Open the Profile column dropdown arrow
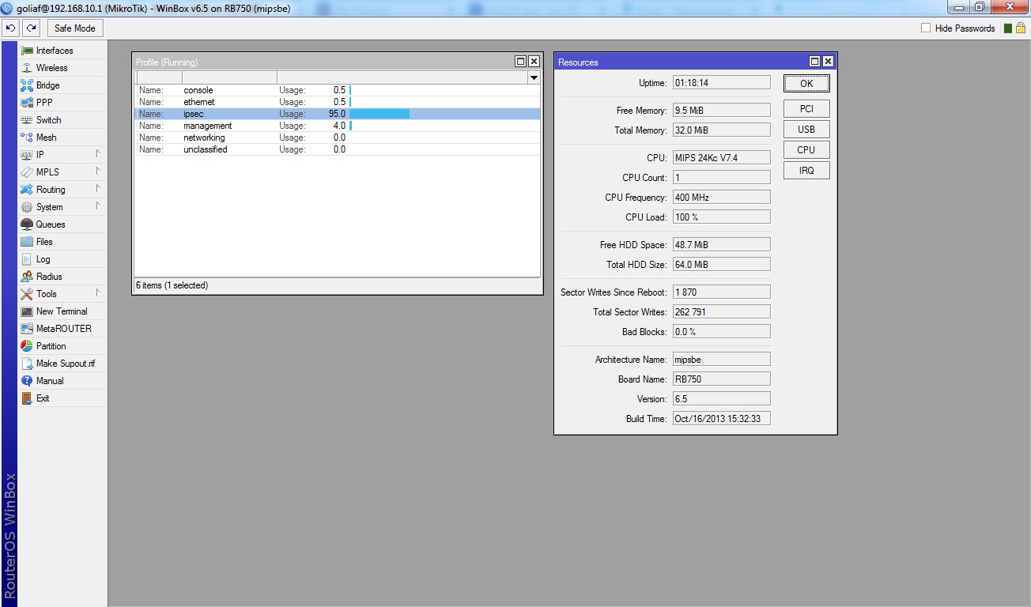 pyautogui.click(x=534, y=77)
